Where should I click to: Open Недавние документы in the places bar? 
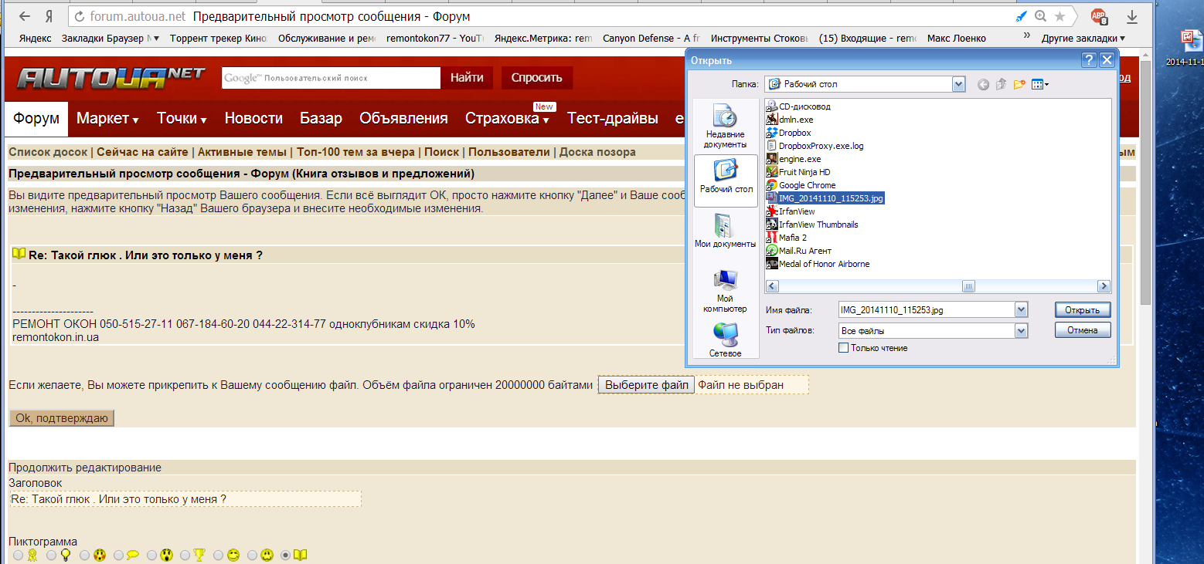[x=725, y=127]
